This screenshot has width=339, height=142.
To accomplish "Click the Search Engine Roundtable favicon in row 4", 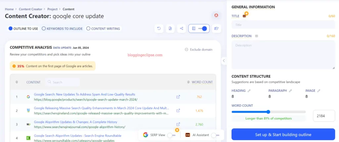I will [28, 138].
